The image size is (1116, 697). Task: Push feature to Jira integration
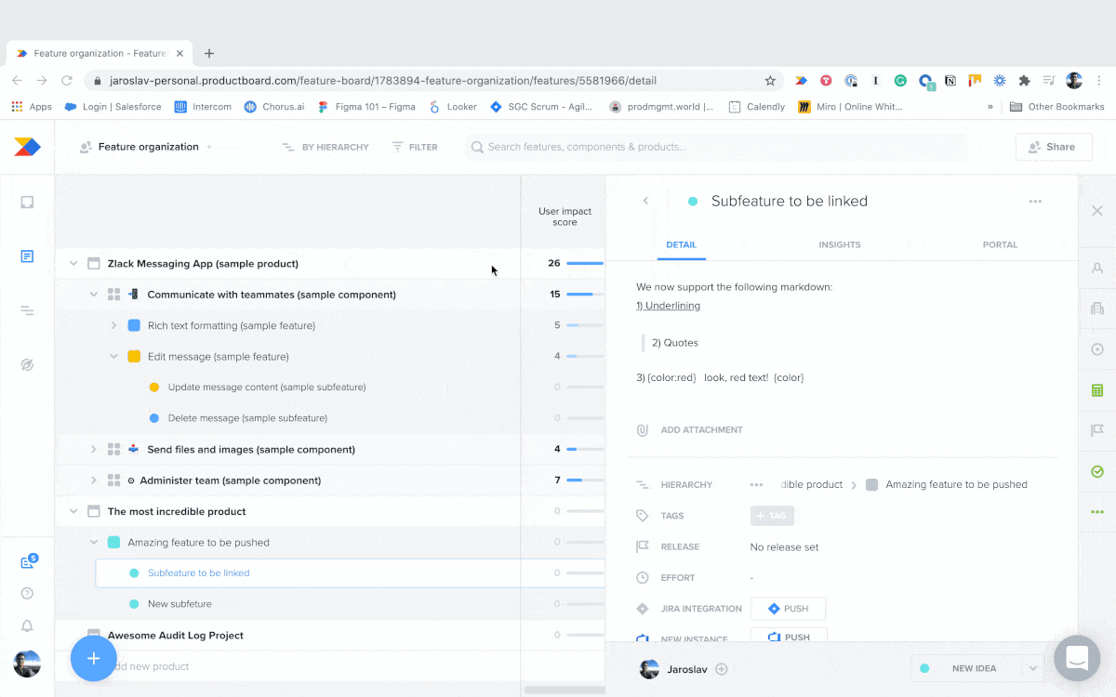pos(788,609)
